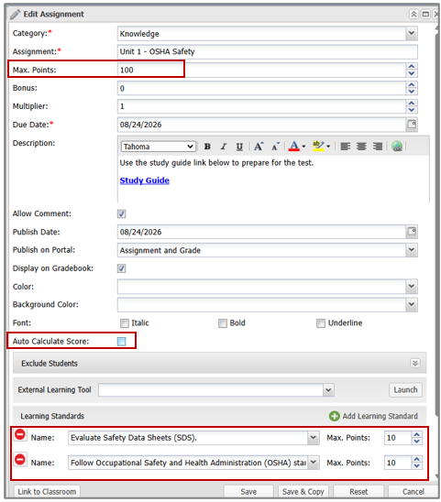Insert hyperlink using globe icon
Image resolution: width=441 pixels, height=502 pixels.
[x=397, y=147]
